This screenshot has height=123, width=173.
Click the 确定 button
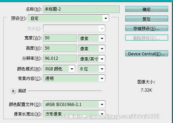(147, 9)
